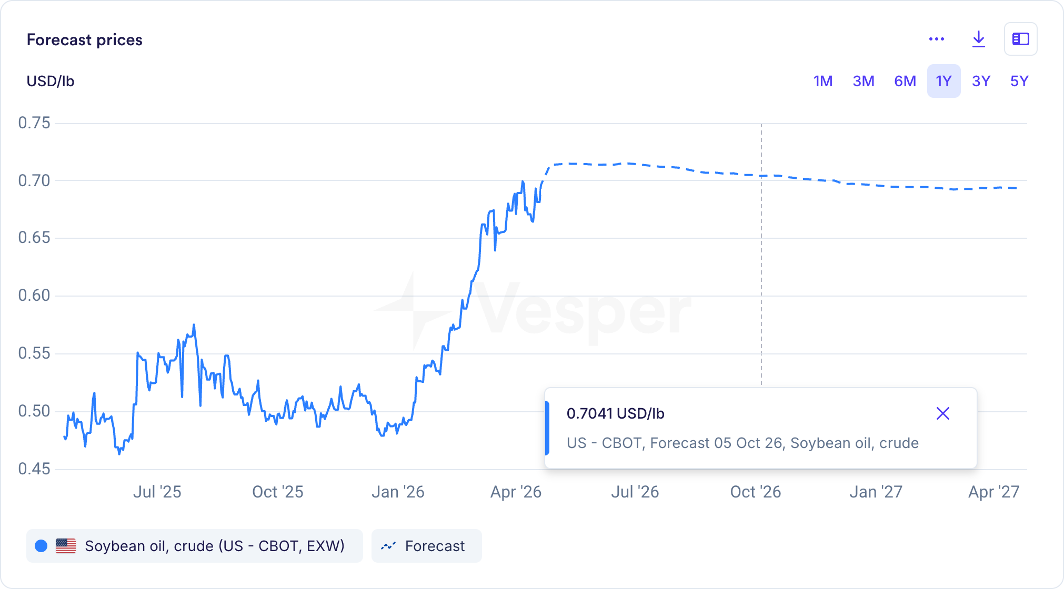Toggle Soybean oil, crude series legend

(x=215, y=546)
